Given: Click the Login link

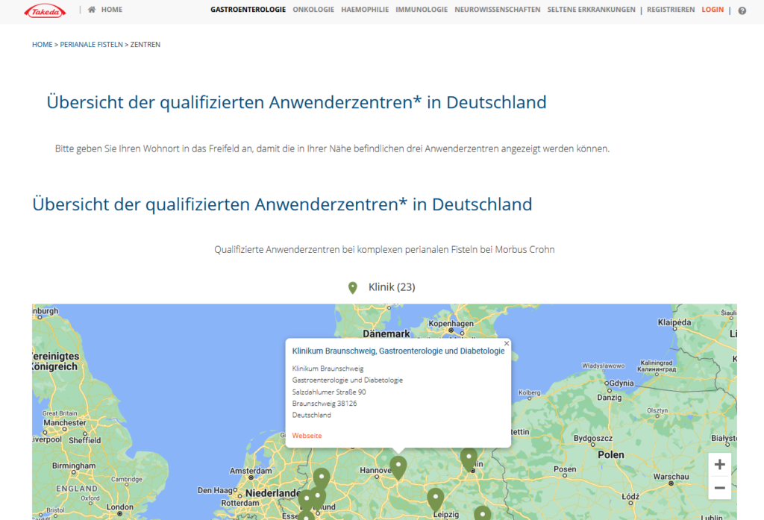Looking at the screenshot, I should tap(713, 9).
